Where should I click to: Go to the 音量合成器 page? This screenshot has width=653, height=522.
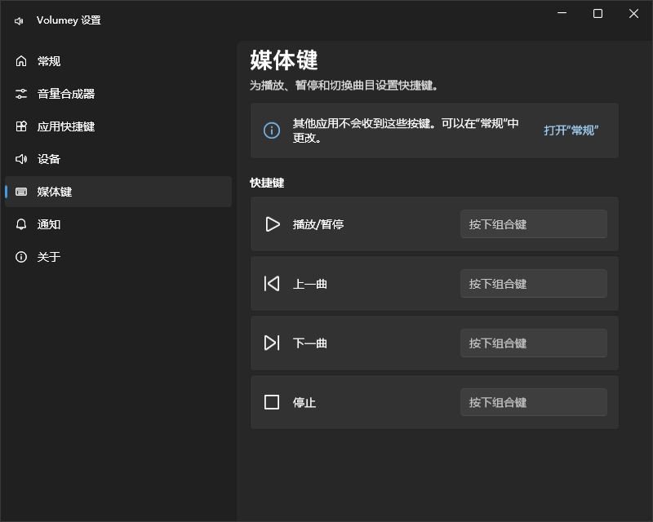pos(118,94)
